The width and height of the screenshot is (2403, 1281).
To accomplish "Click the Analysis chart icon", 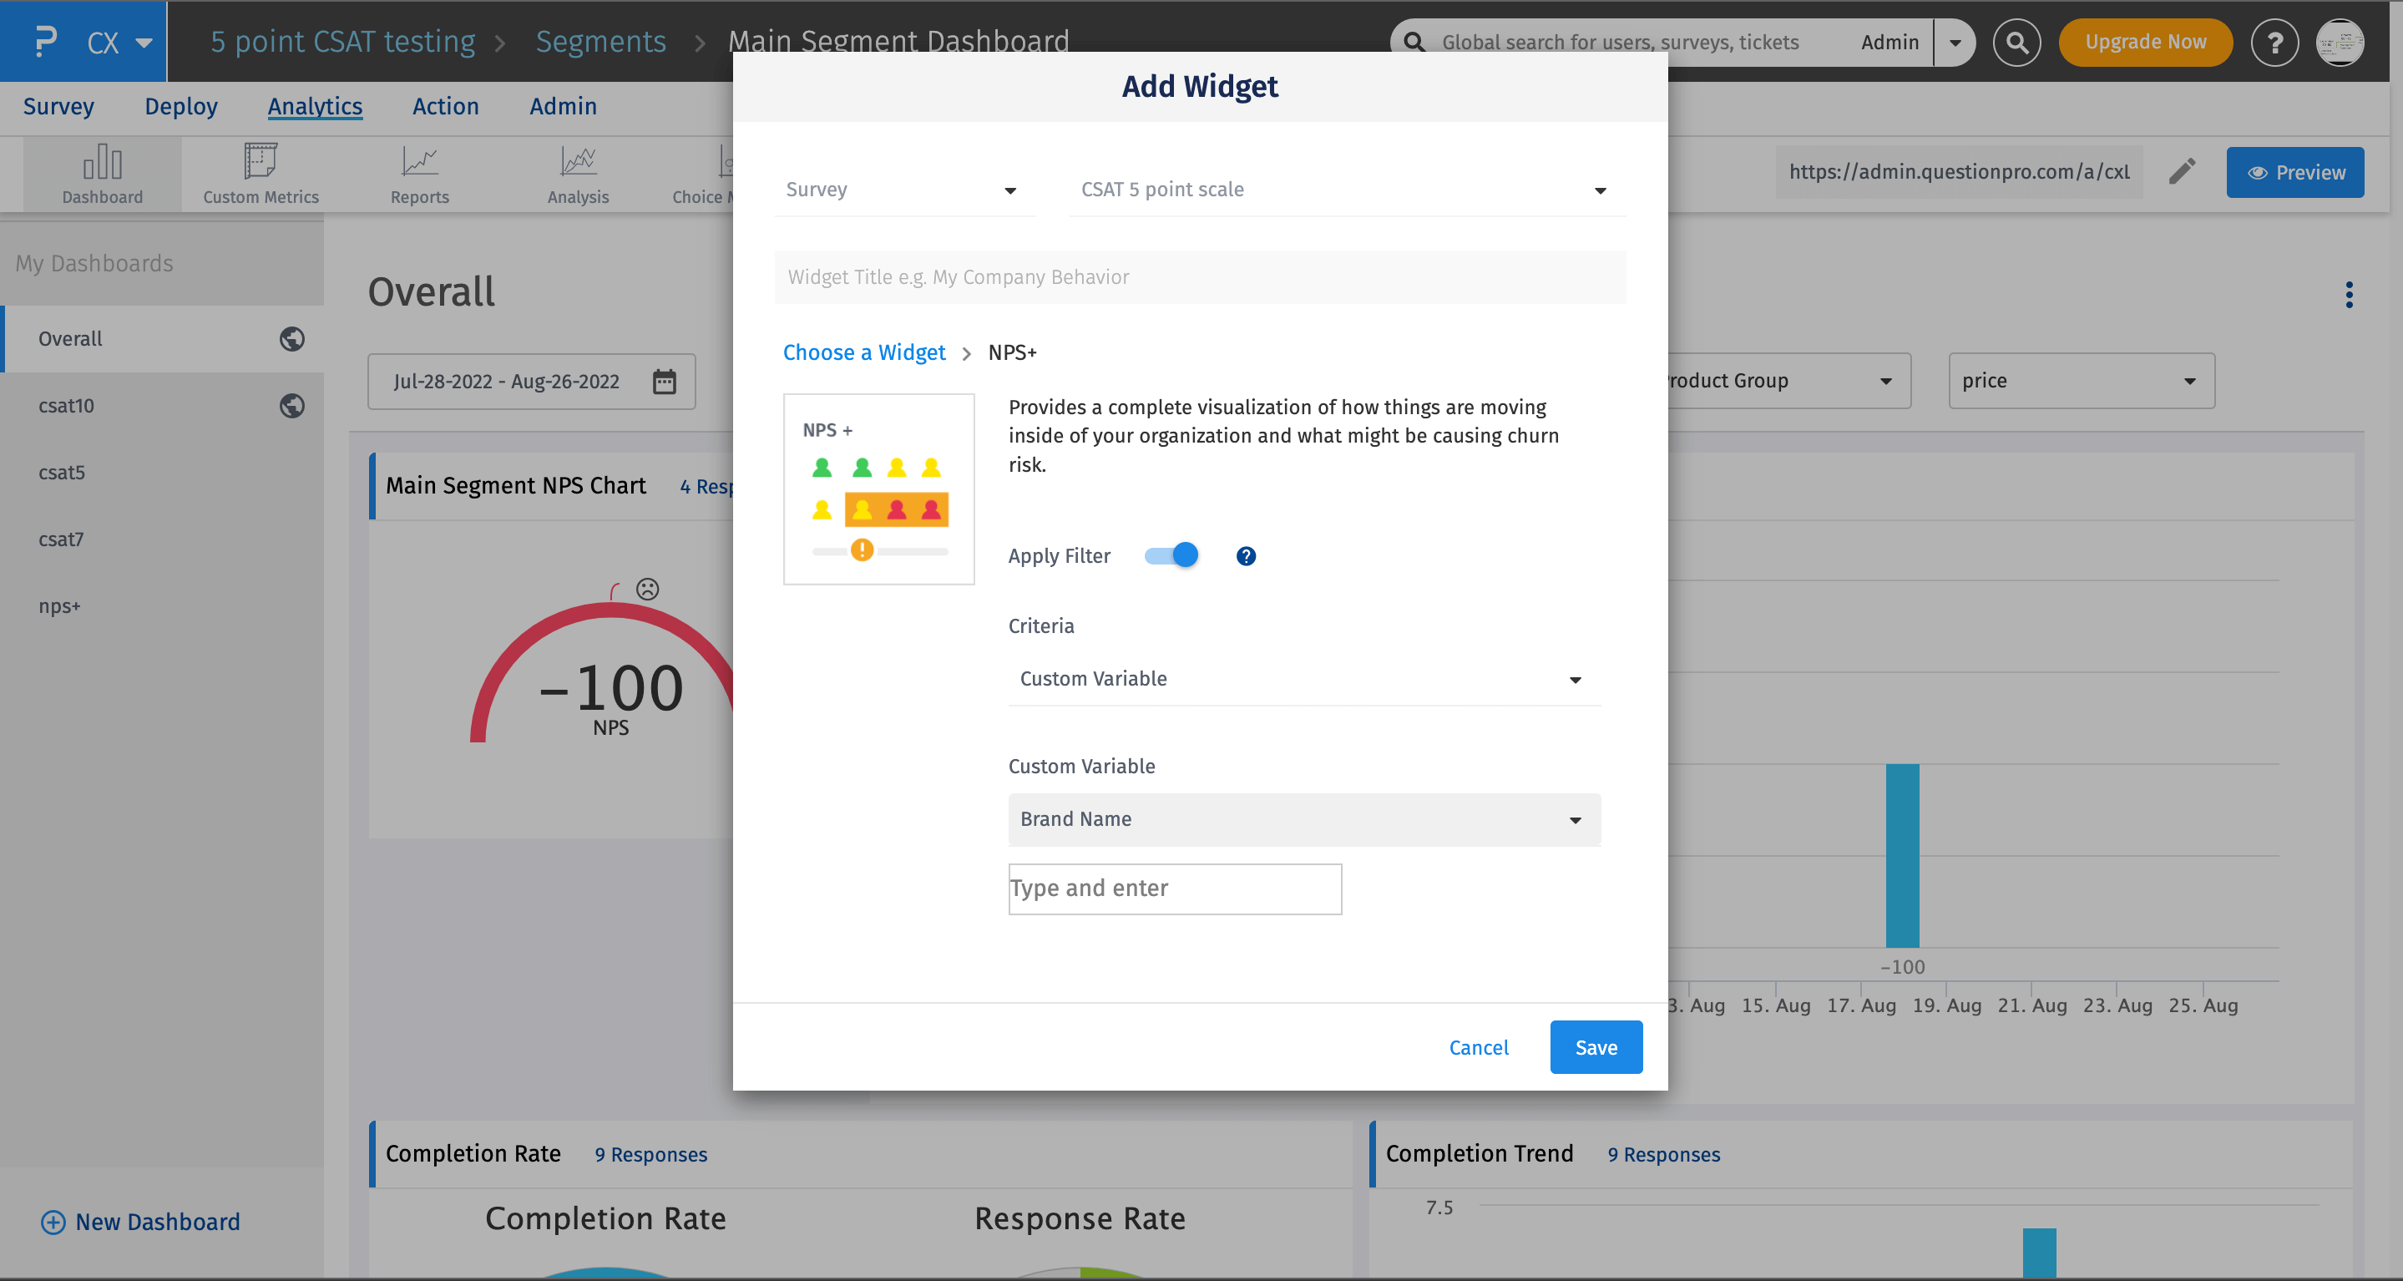I will pos(579,160).
